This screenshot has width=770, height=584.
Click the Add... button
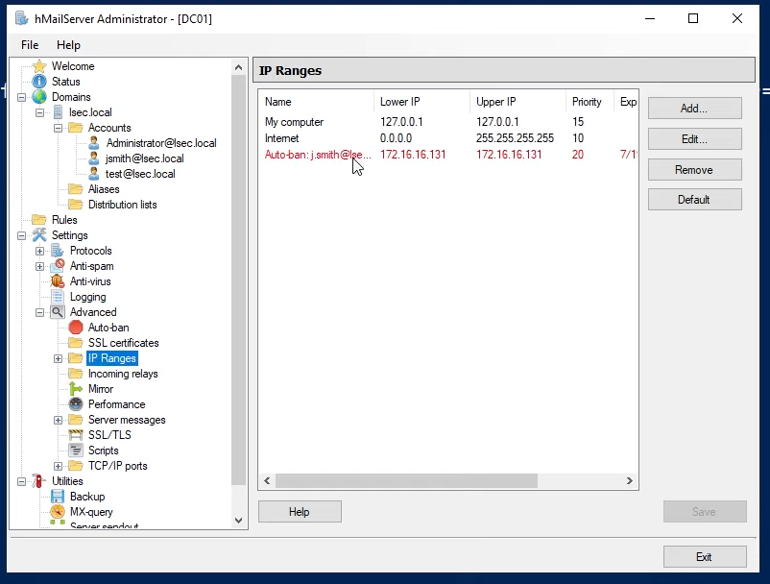pos(694,108)
